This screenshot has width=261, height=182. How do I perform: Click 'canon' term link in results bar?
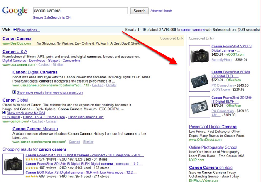(x=186, y=30)
